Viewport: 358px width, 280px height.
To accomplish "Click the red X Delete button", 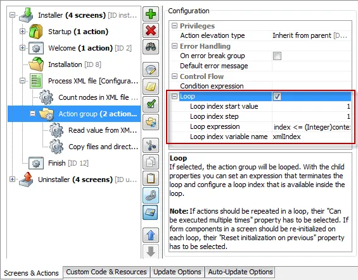I will [151, 30].
